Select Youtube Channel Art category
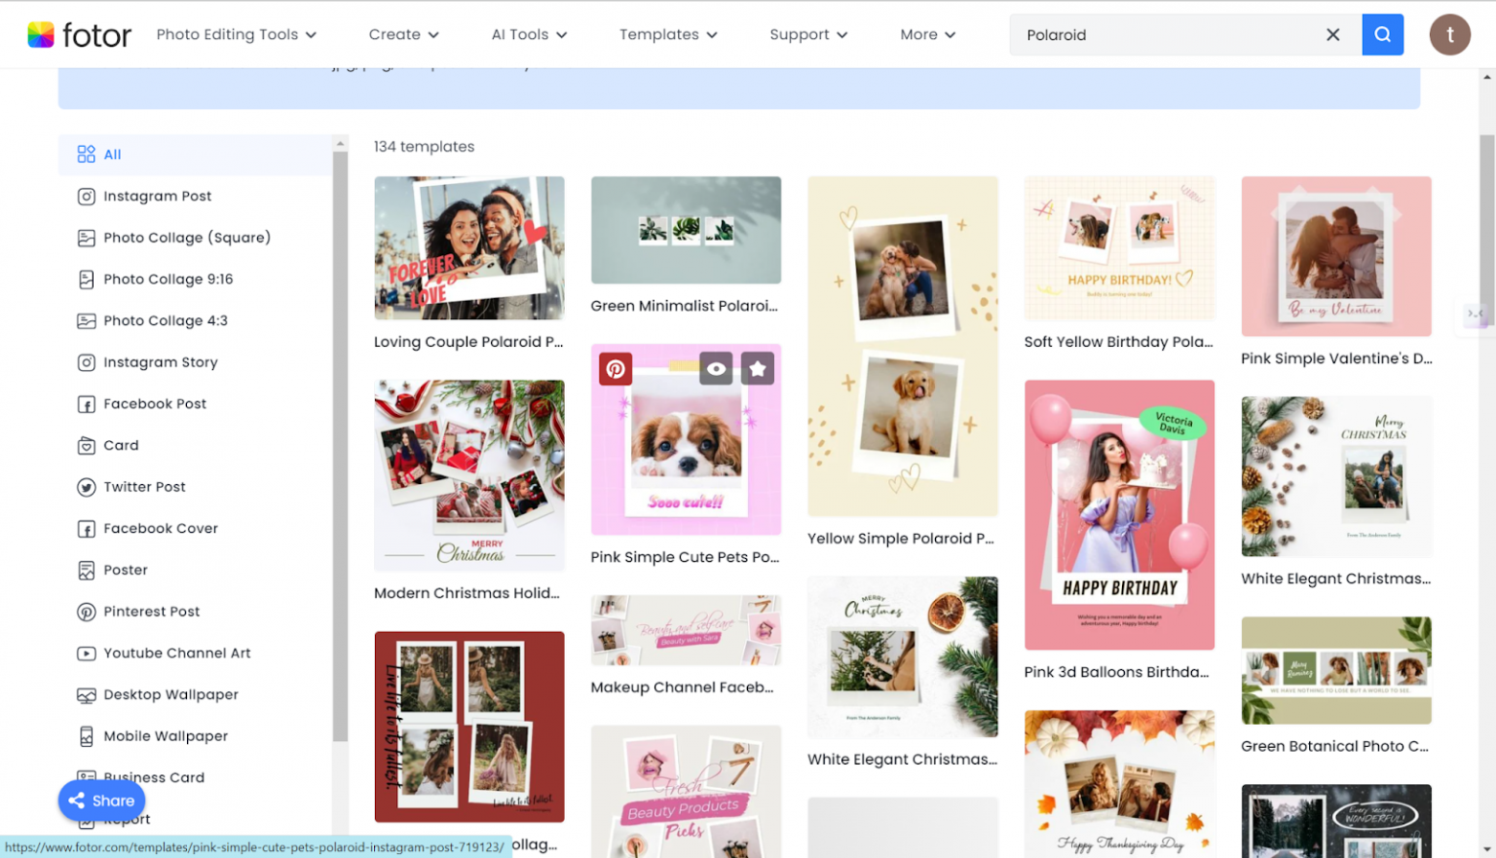 point(176,653)
